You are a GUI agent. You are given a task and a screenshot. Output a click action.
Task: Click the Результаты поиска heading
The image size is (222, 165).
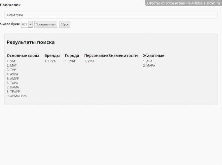(x=31, y=42)
